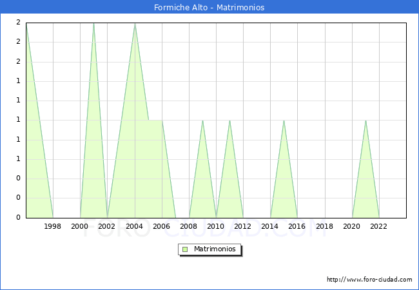Click the 2018 x-axis label
The image size is (419, 290).
[x=325, y=226]
